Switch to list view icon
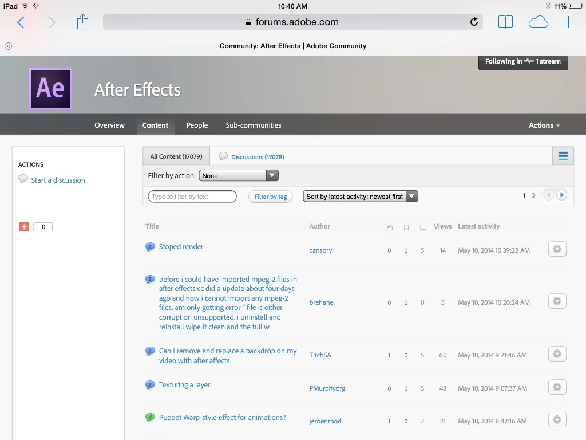 563,156
